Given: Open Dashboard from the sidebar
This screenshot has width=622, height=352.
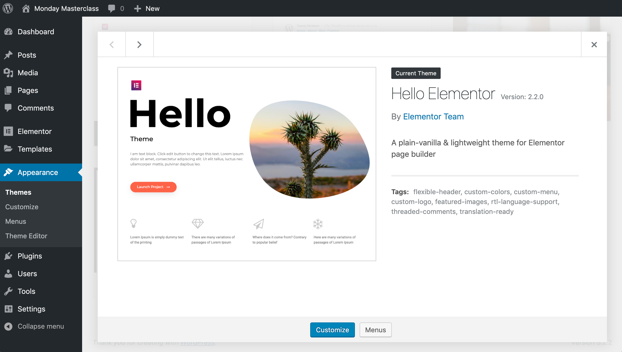Looking at the screenshot, I should (x=36, y=32).
